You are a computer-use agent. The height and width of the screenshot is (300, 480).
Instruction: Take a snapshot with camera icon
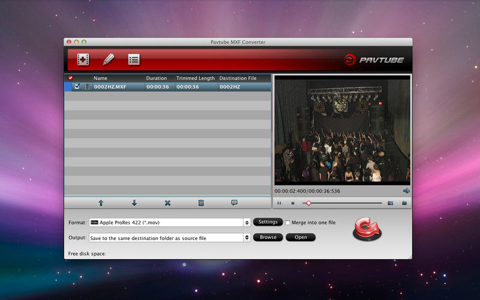coord(391,203)
